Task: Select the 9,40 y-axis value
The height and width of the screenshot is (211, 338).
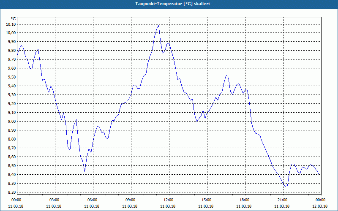Action: (12, 86)
